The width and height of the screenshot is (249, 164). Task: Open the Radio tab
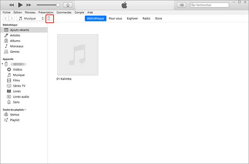point(146,18)
